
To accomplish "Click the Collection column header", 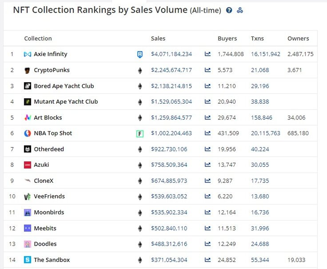I will (38, 38).
